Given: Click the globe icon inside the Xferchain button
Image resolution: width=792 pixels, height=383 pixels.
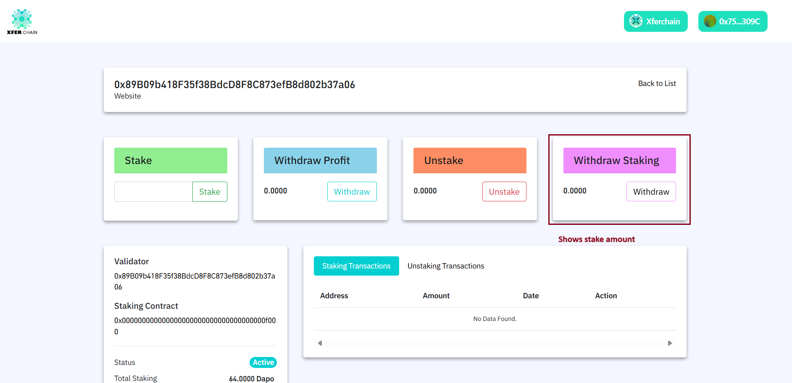Looking at the screenshot, I should tap(636, 21).
